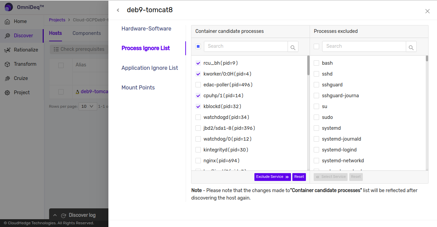Uncheck the rcu_bh(pid=9) process

coord(198,63)
